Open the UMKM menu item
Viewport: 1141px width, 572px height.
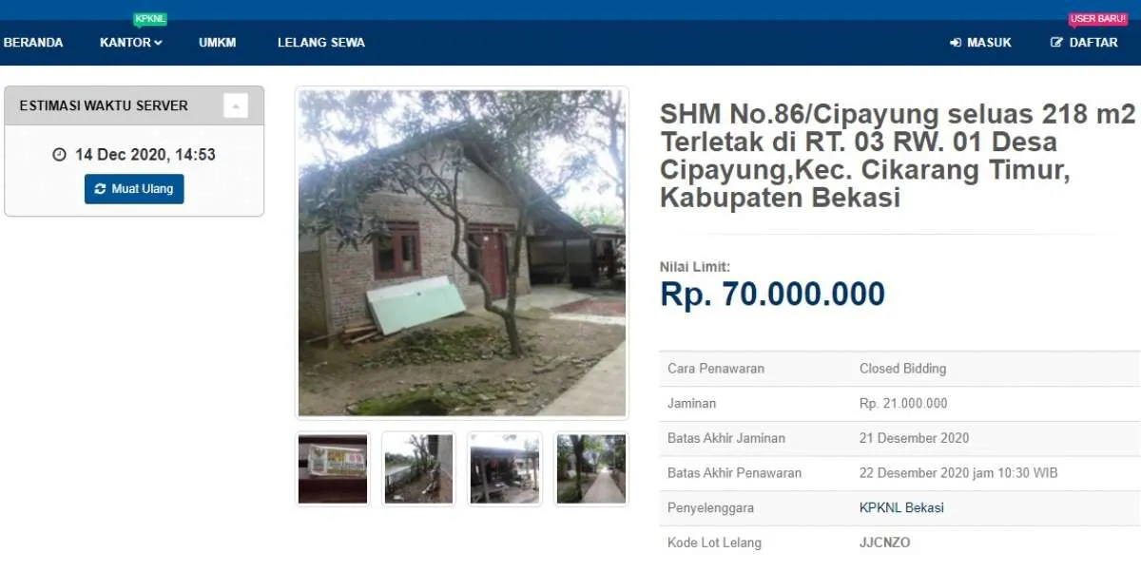click(218, 43)
